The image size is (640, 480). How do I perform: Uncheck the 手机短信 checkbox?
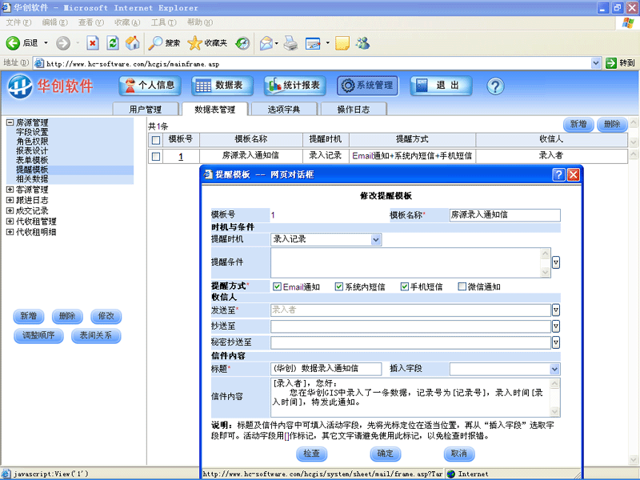coord(404,286)
